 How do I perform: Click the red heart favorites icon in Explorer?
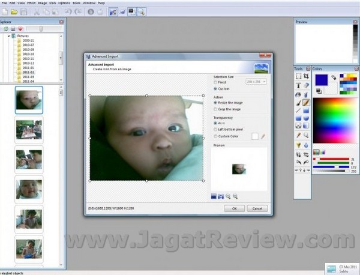coord(20,28)
